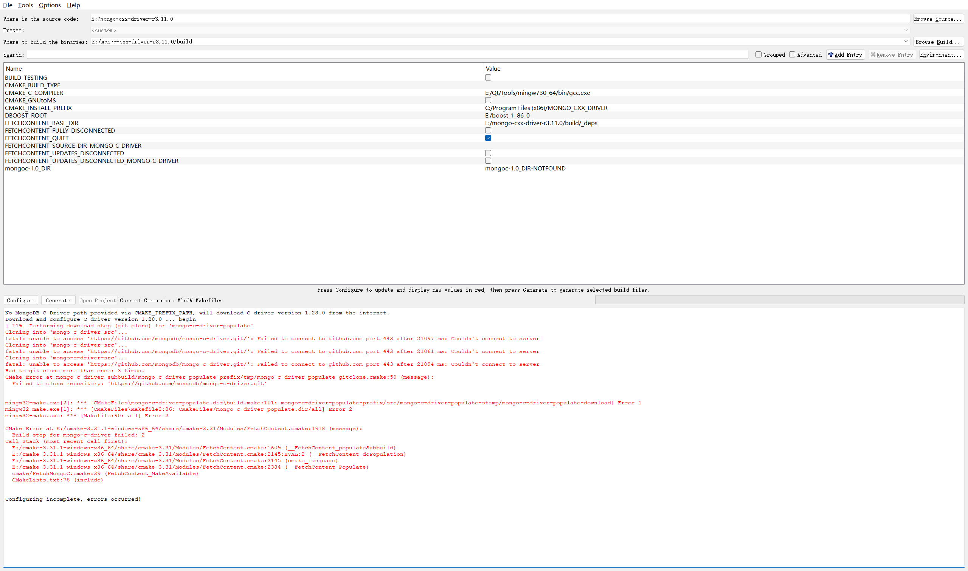Enable the Advanced checkbox
The image size is (968, 571).
(x=792, y=55)
